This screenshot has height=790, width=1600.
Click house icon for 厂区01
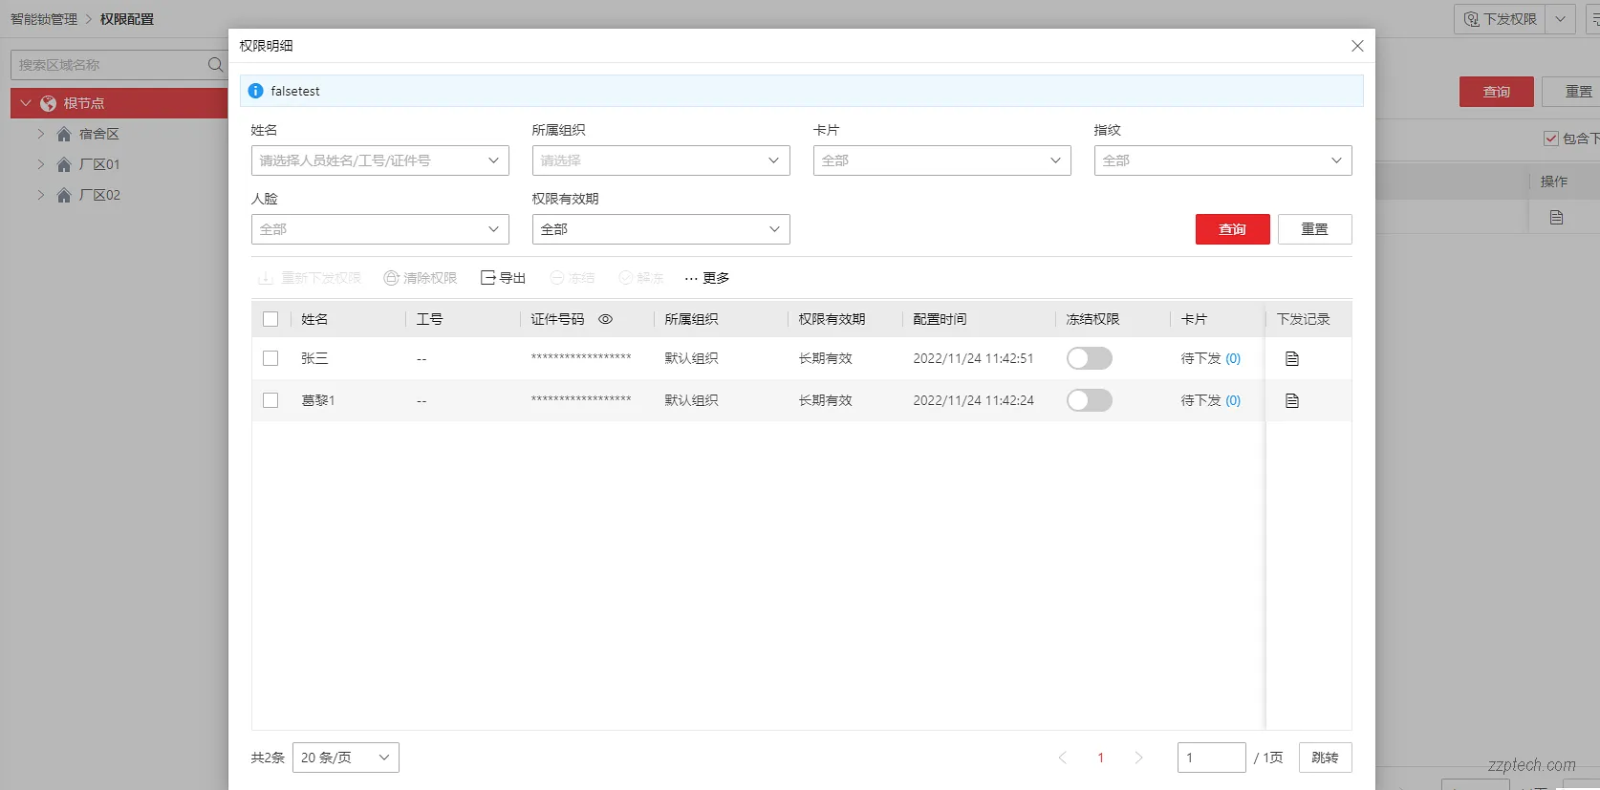click(x=64, y=164)
